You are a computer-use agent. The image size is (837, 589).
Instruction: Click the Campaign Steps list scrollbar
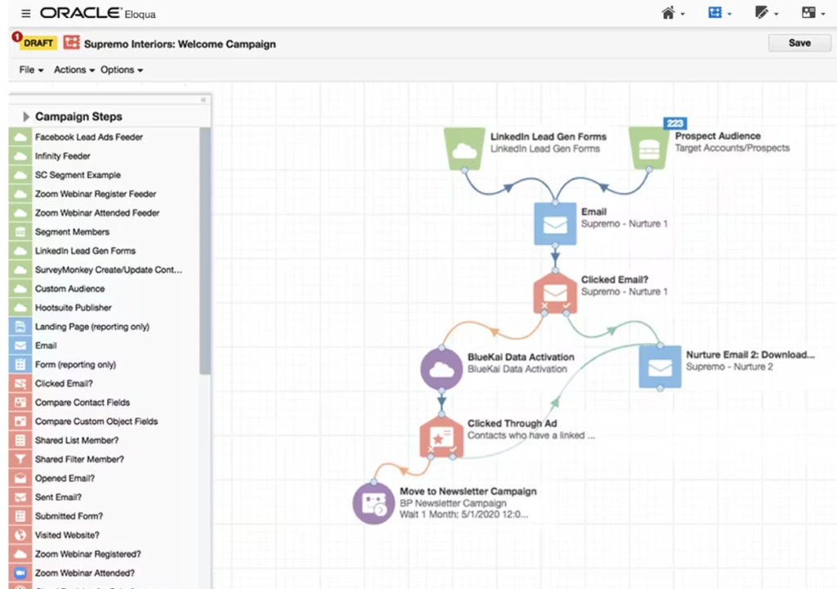pos(205,245)
